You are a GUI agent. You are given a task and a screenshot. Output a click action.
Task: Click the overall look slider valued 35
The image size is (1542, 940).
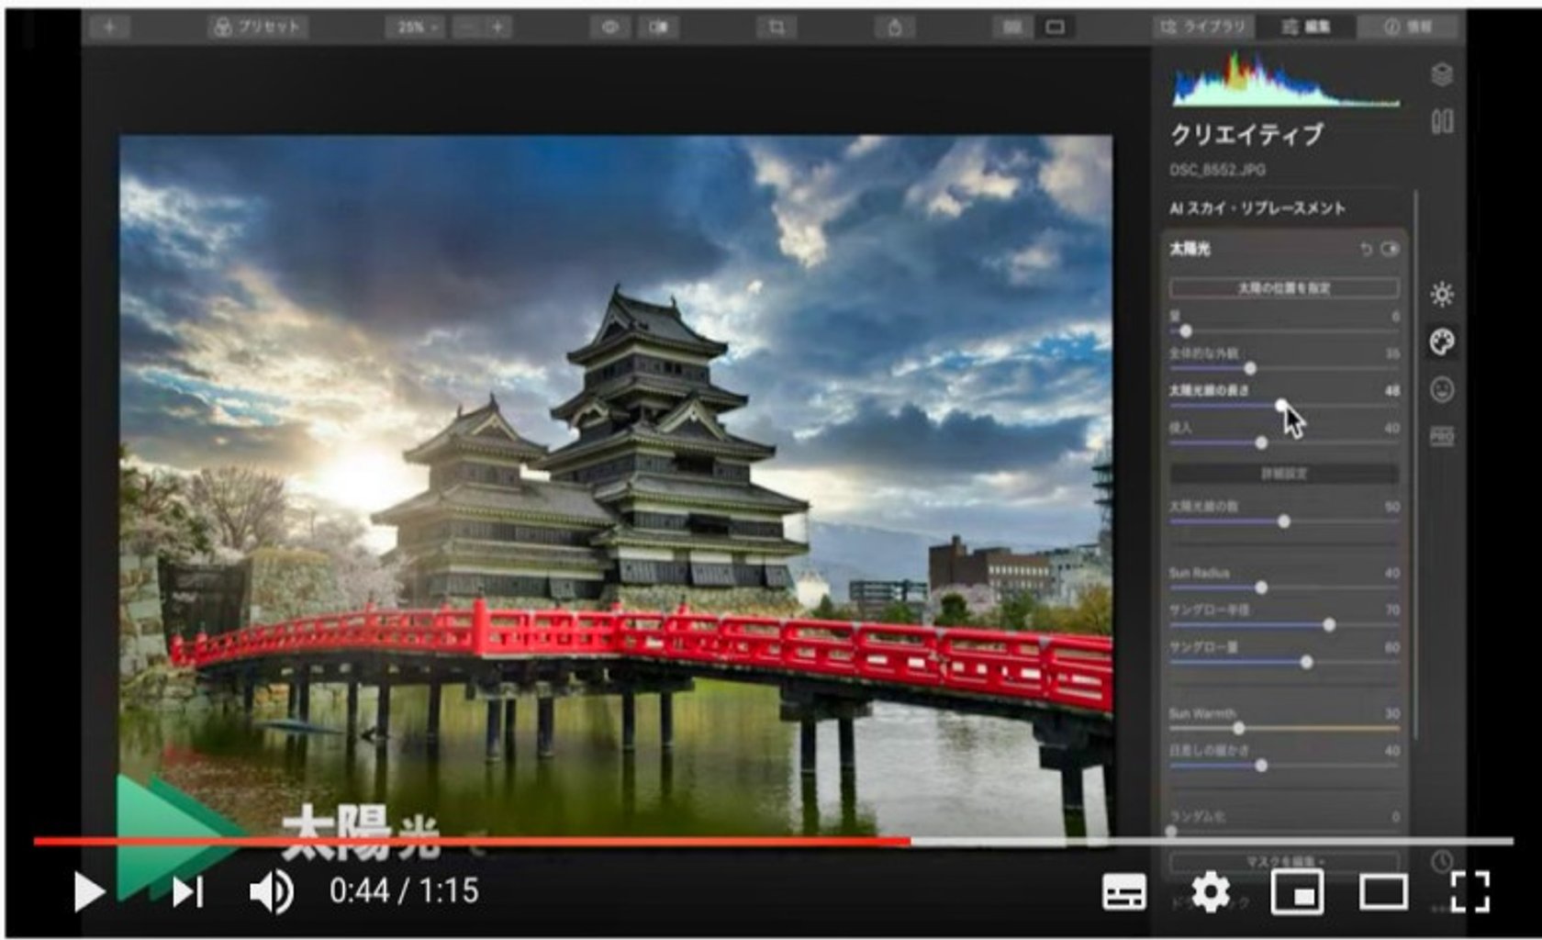(x=1284, y=368)
